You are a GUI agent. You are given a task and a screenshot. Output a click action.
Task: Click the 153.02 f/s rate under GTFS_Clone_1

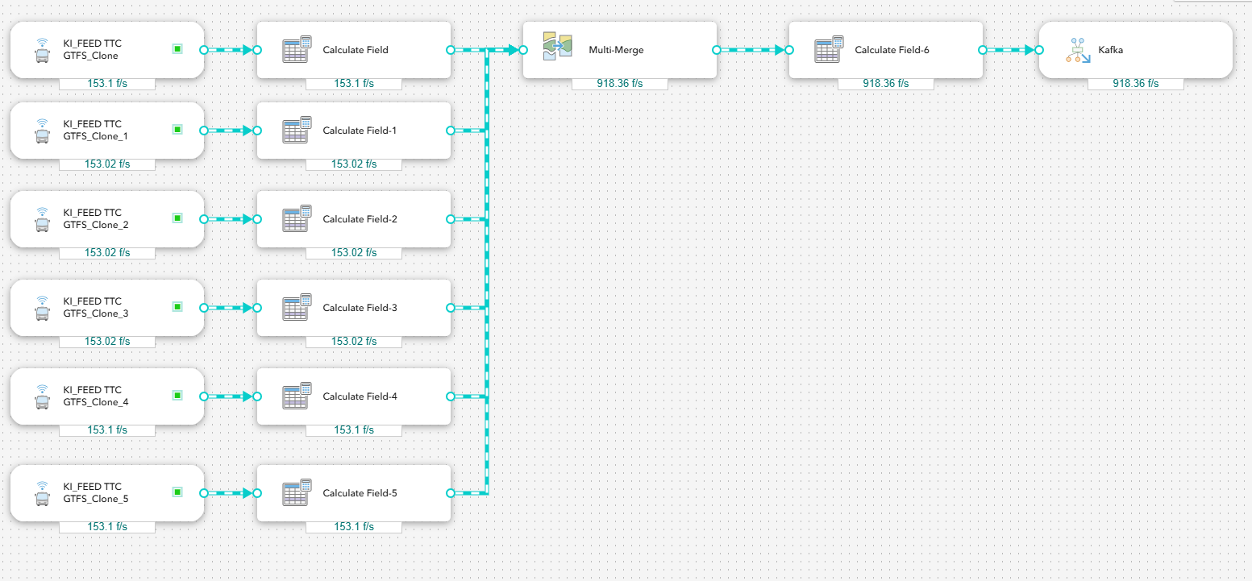click(x=107, y=164)
